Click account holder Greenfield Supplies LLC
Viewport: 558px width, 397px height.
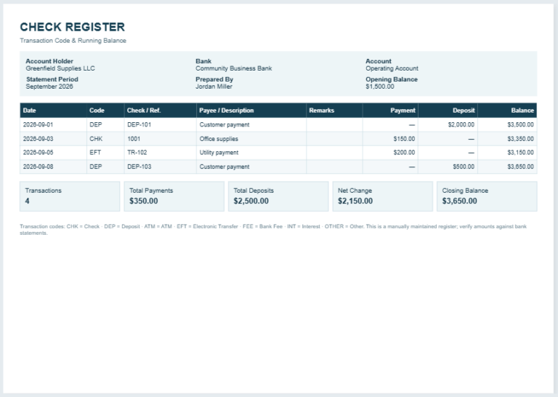(x=60, y=68)
